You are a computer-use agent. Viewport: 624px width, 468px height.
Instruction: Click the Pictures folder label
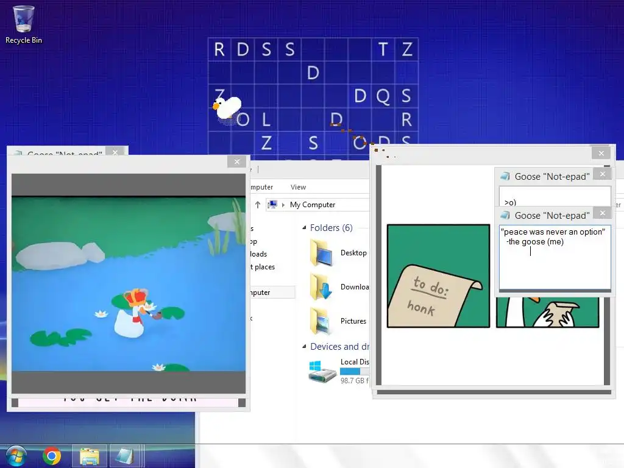[353, 321]
